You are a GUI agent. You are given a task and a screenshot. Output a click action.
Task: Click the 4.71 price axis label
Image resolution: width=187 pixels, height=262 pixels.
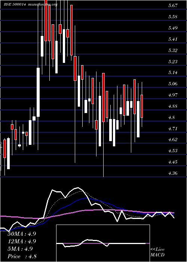pyautogui.click(x=173, y=128)
